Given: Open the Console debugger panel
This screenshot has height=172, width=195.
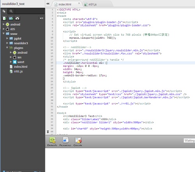Looking at the screenshot, I should click(78, 142).
